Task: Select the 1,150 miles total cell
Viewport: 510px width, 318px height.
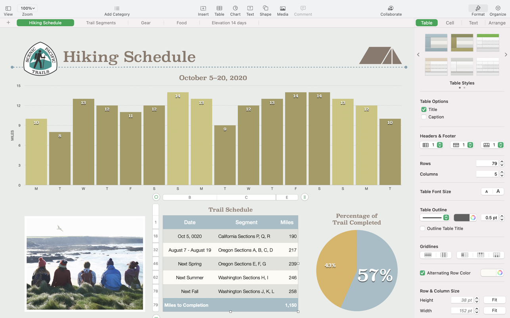Action: [287, 305]
